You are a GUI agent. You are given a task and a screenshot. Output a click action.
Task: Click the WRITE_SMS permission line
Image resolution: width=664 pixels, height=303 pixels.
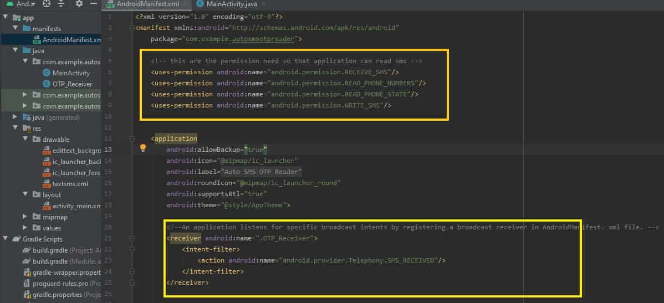271,105
